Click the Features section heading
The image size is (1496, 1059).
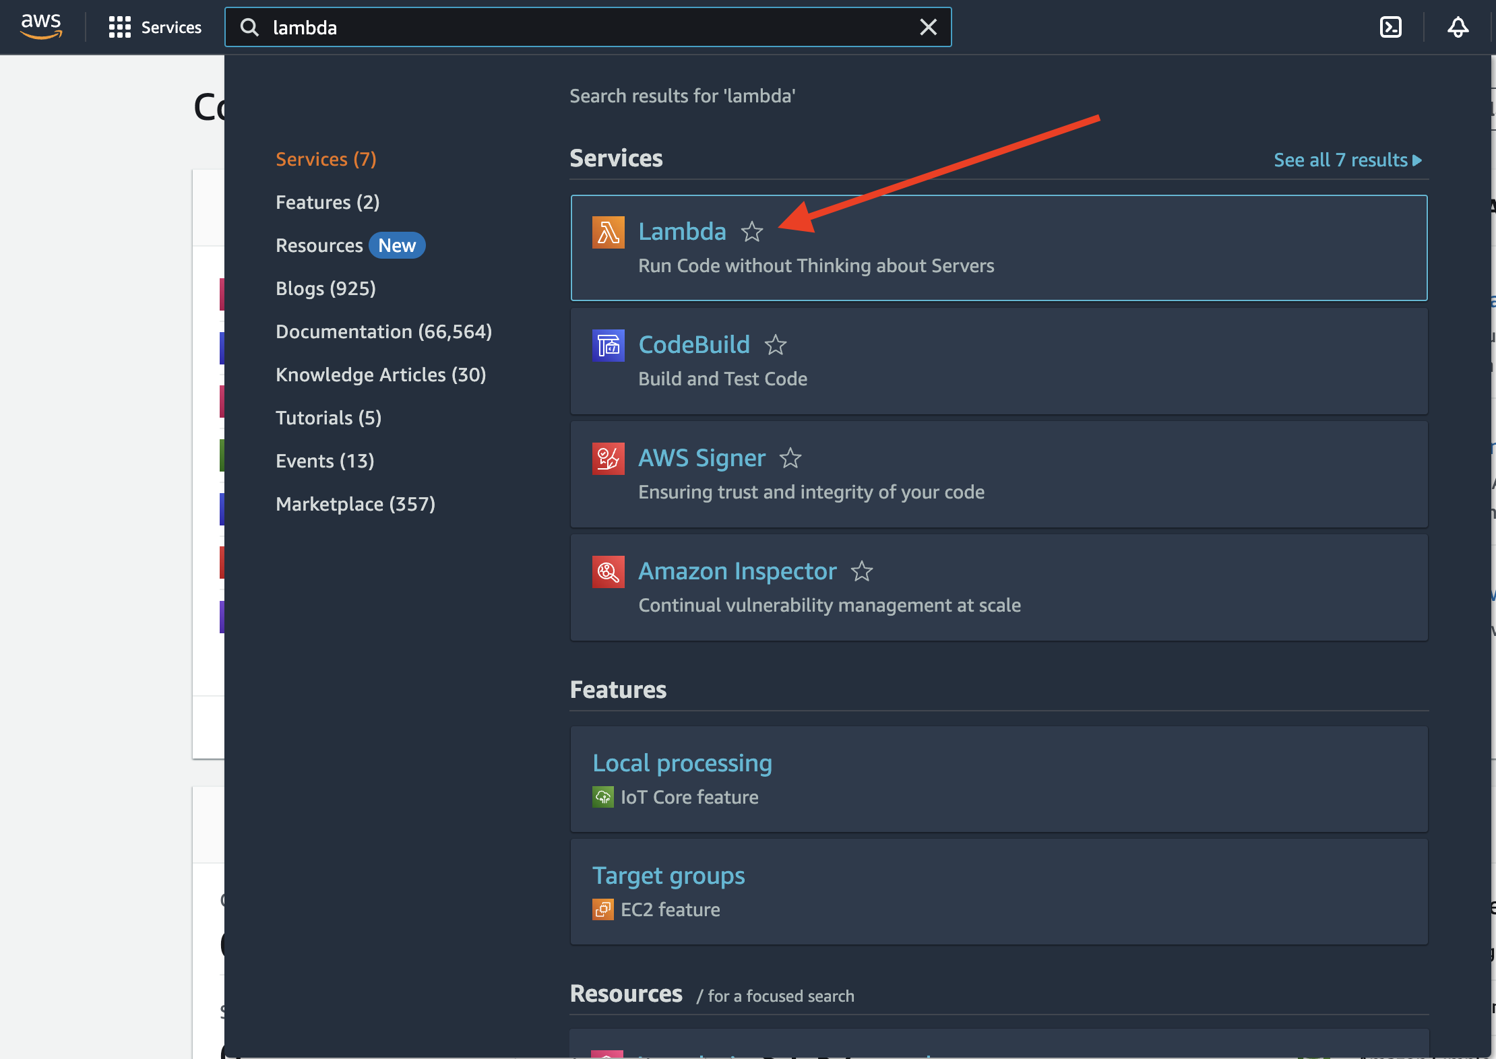coord(618,690)
